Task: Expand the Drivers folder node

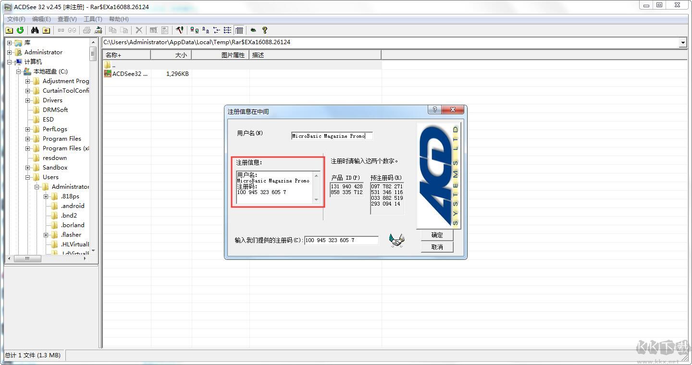Action: 28,100
